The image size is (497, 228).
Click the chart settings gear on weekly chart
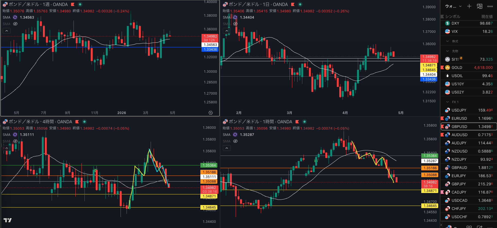point(211,113)
